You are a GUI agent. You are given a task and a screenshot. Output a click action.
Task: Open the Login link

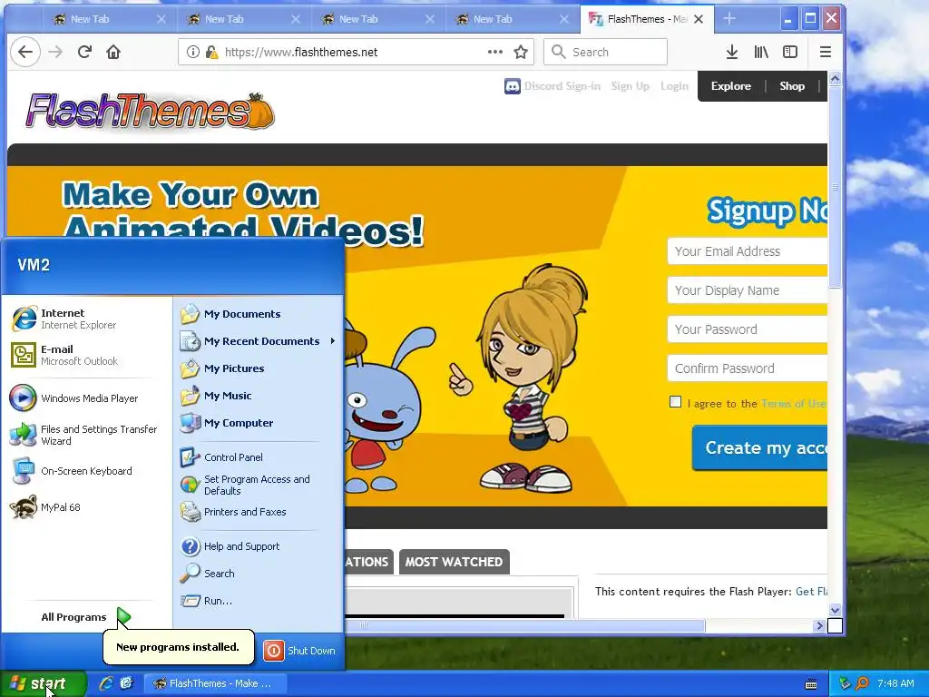click(x=674, y=86)
